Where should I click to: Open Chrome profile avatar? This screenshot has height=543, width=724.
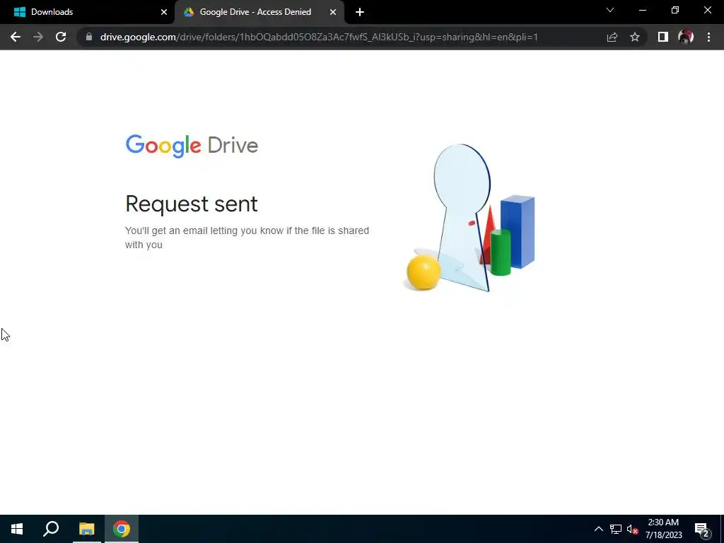tap(686, 37)
